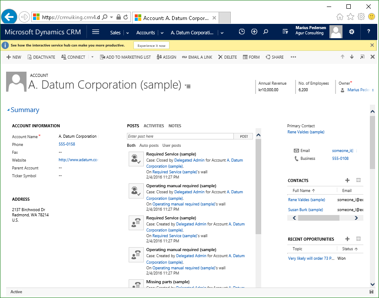Go to next record down arrow
379x298 pixels.
pyautogui.click(x=352, y=57)
